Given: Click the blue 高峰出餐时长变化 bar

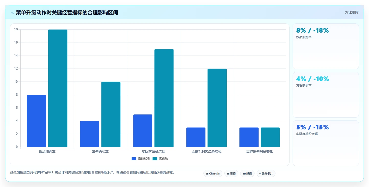Looking at the screenshot, I should point(249,137).
